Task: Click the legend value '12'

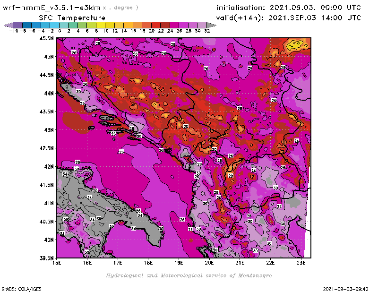Action: [x=115, y=31]
